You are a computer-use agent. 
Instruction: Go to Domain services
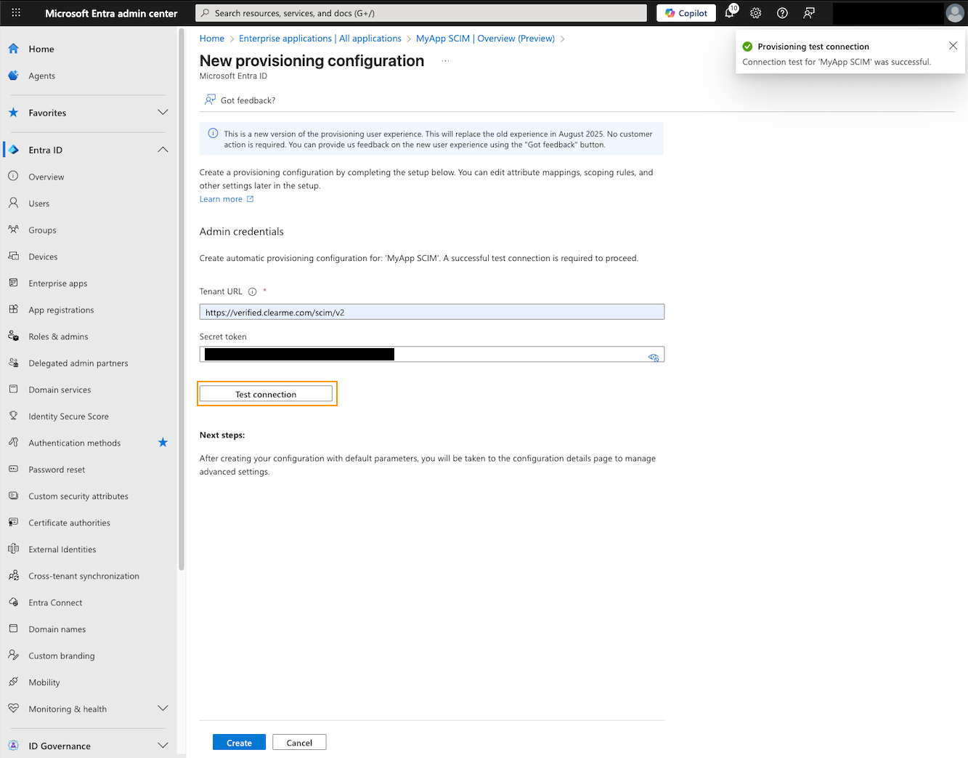[60, 390]
